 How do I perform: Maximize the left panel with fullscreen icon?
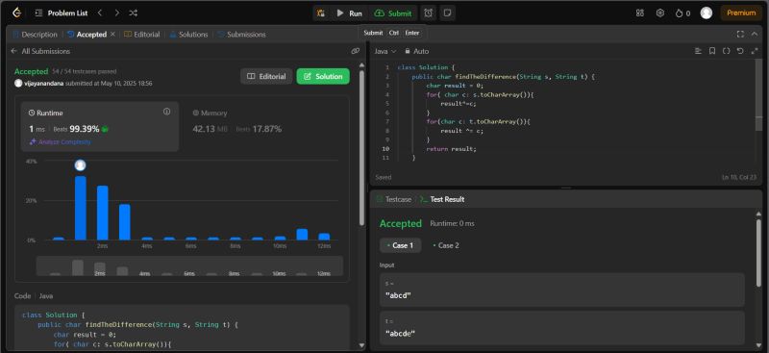[x=740, y=35]
